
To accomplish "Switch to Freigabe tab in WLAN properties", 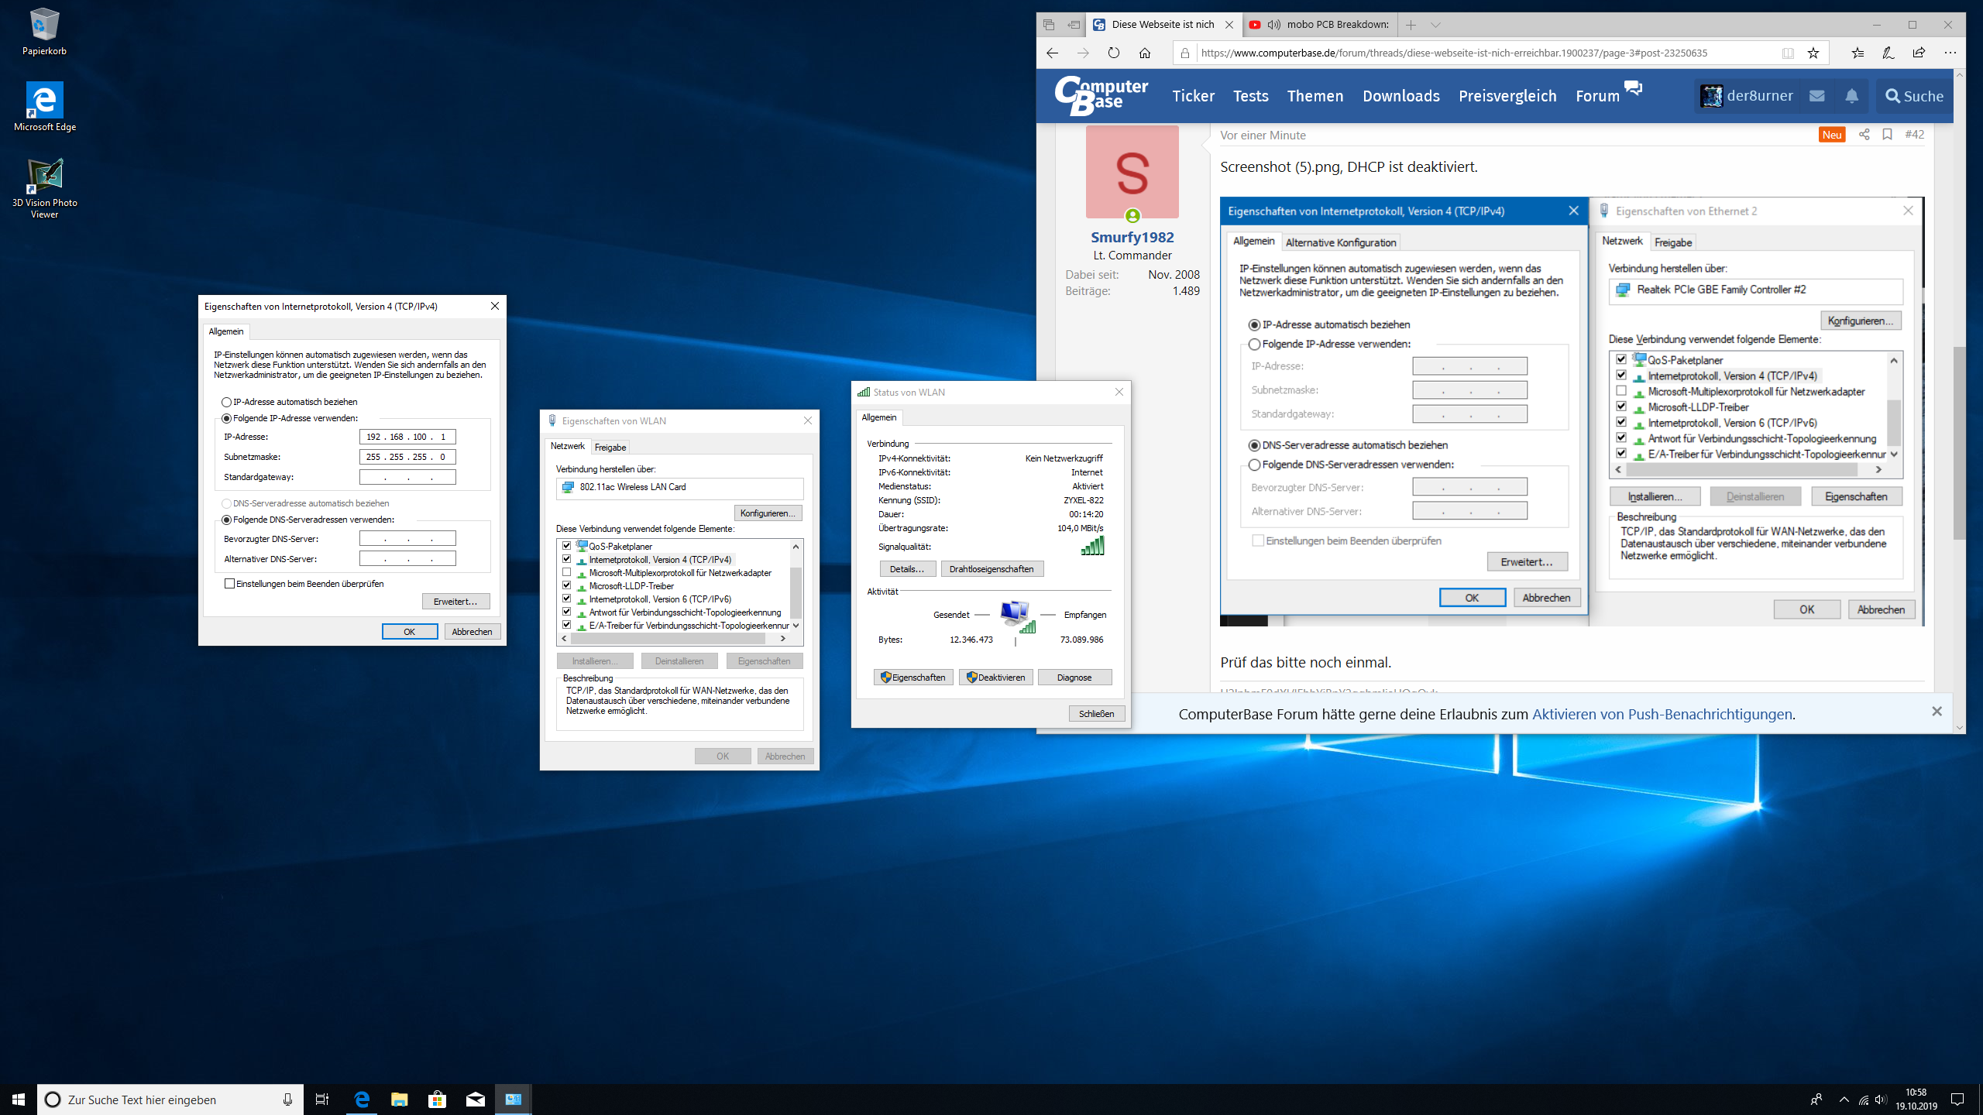I will (610, 448).
